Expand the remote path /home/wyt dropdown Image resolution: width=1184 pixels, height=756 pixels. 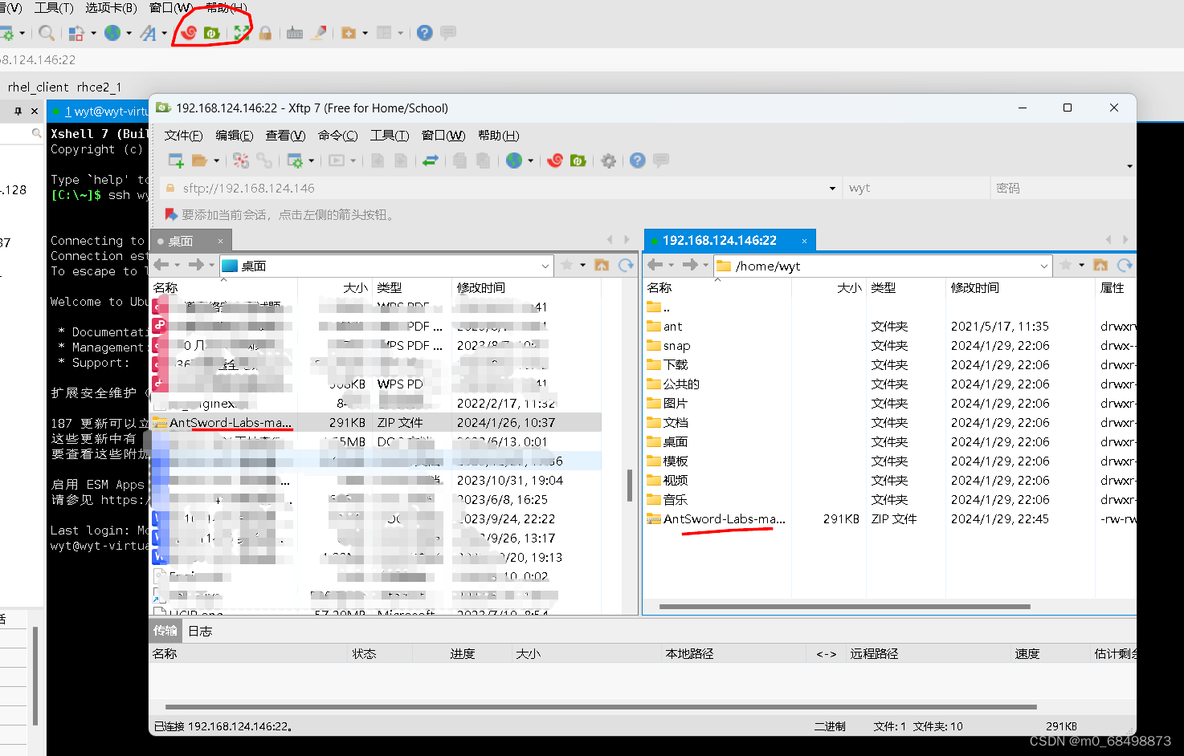tap(1044, 266)
